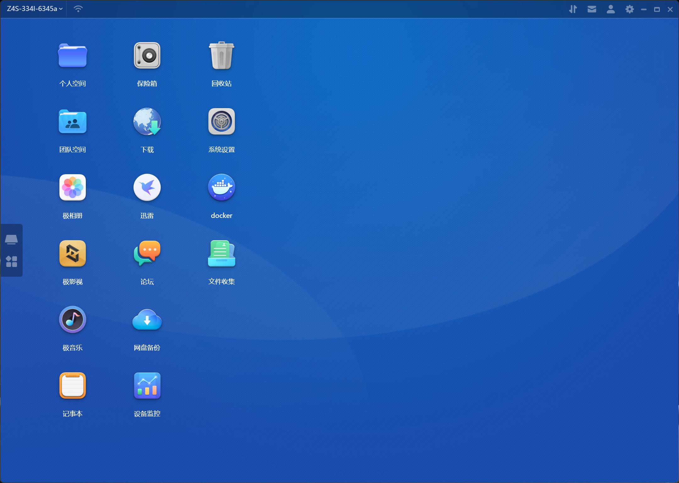Open the 回收站 trash icon
The height and width of the screenshot is (483, 679).
221,56
